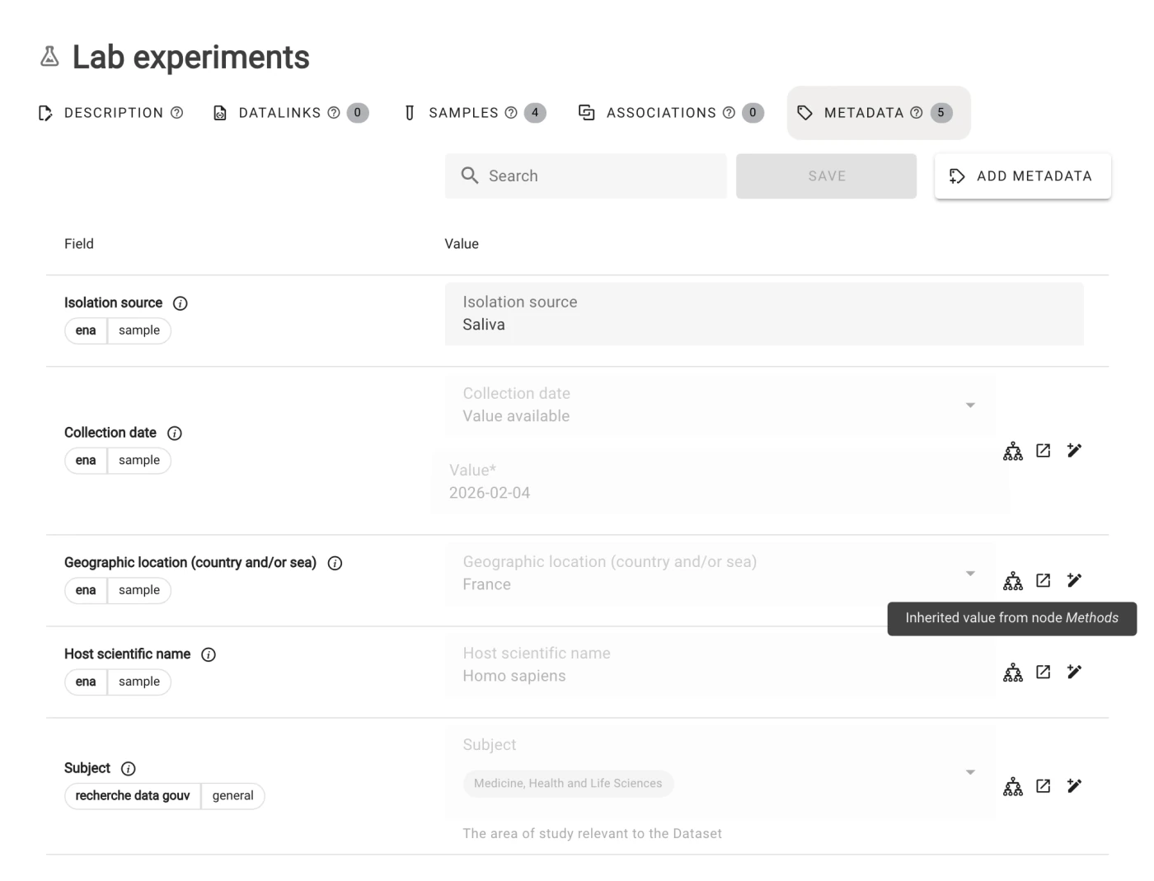Click the Collection date magic wand edit icon
1154x881 pixels.
1074,450
